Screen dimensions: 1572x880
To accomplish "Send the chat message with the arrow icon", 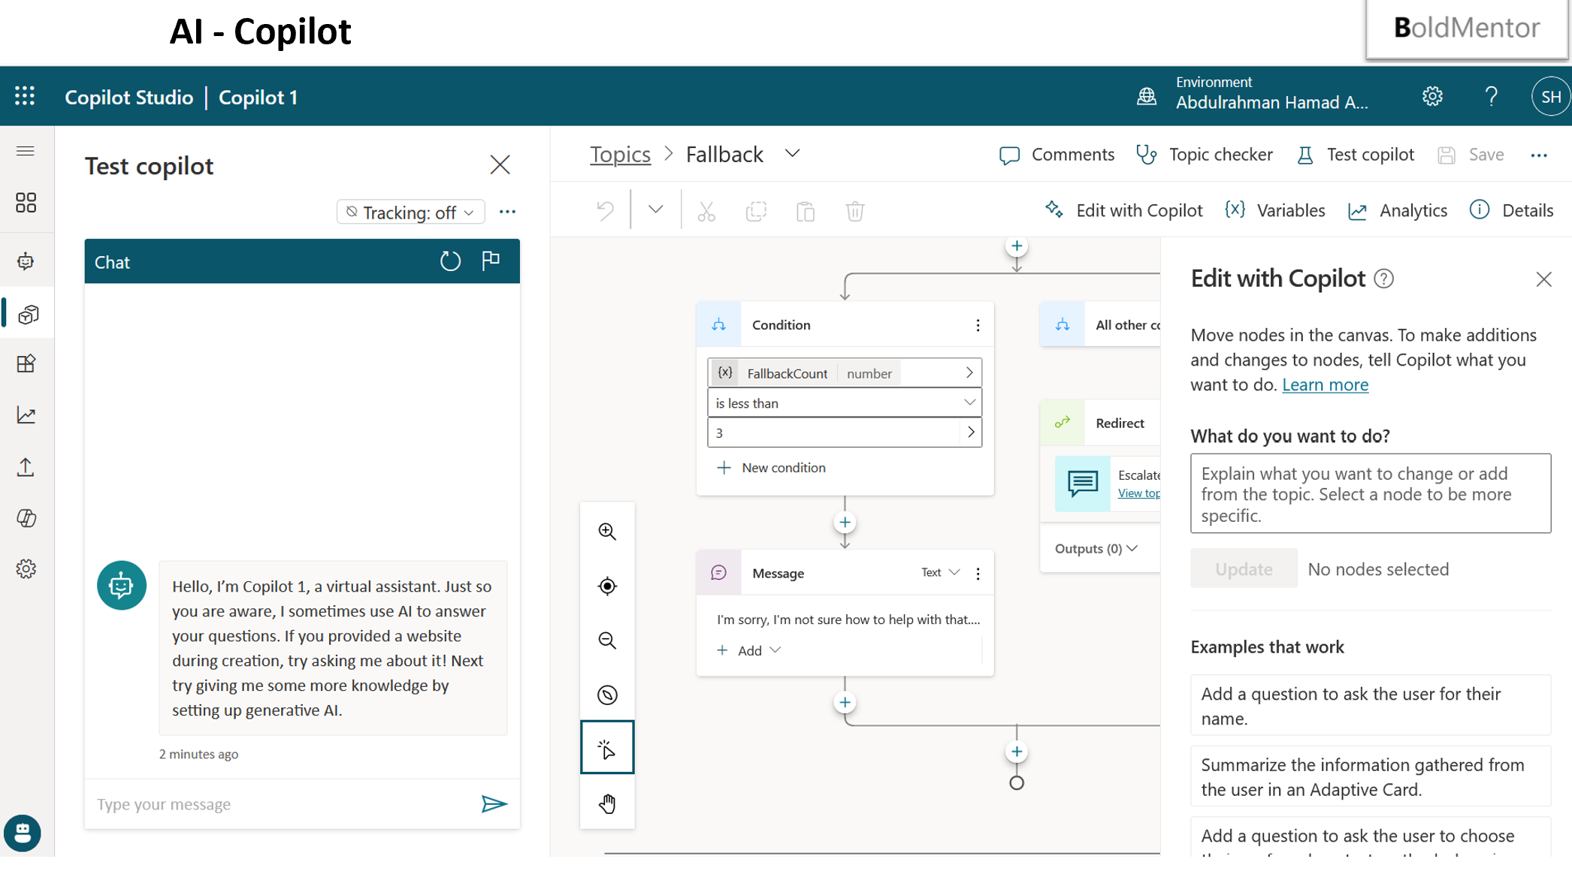I will (494, 804).
